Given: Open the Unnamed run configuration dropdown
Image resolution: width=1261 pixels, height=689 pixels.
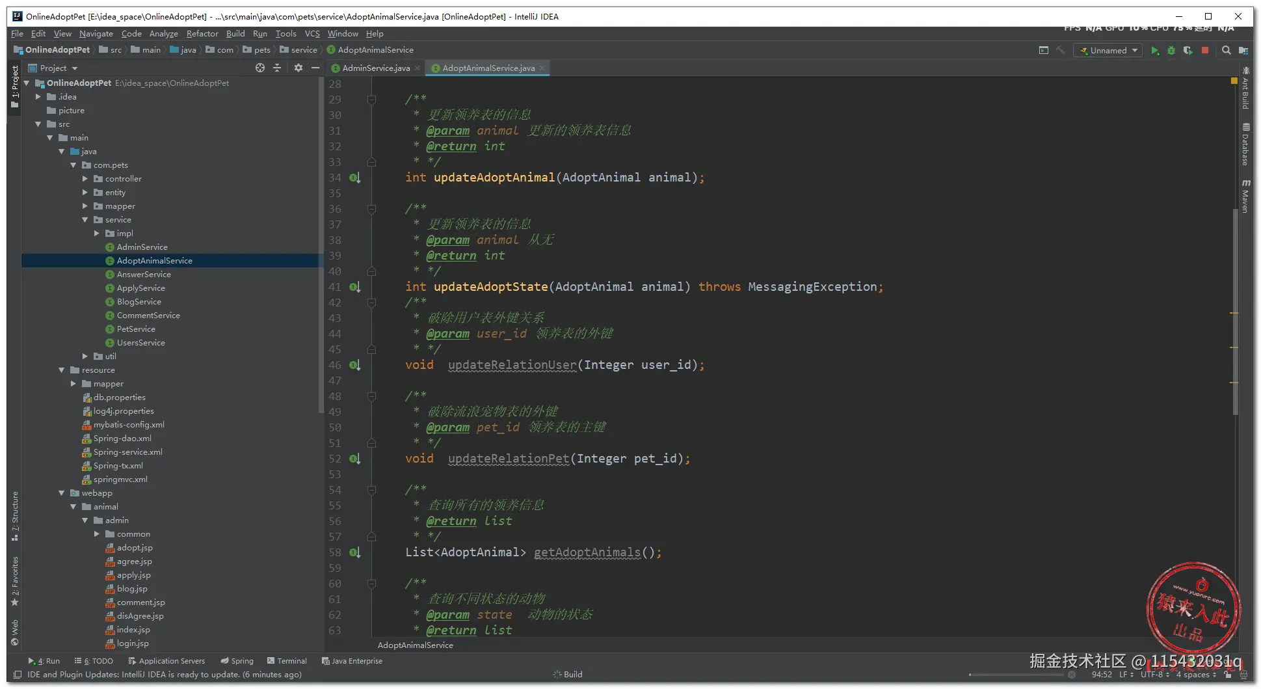Looking at the screenshot, I should point(1108,50).
